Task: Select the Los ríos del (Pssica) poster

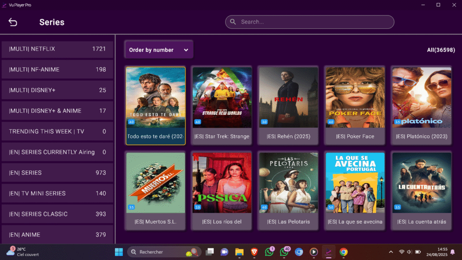Action: 222,183
